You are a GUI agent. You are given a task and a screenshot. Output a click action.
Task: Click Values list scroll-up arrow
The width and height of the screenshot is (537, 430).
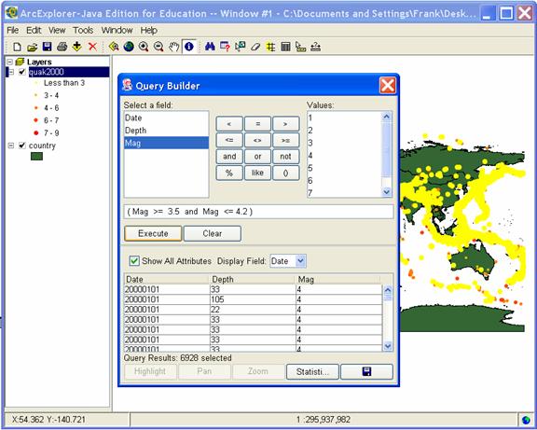pyautogui.click(x=387, y=117)
